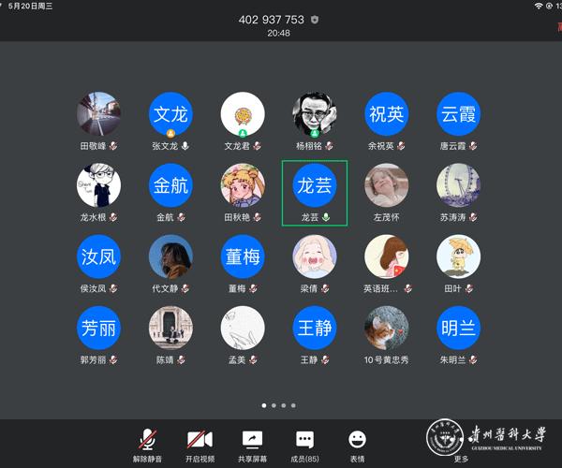The width and height of the screenshot is (562, 468).
Task: Click 田秋艳's Sailor Moon avatar
Action: [243, 185]
